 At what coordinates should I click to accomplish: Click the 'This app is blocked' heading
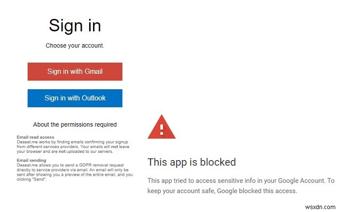click(191, 162)
